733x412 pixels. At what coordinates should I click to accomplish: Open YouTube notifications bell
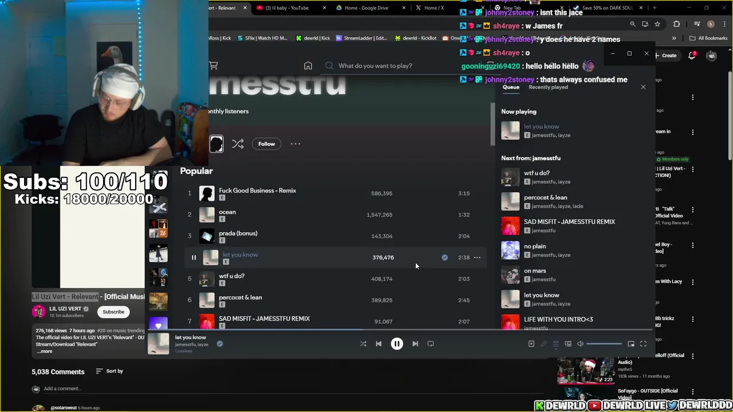(692, 56)
